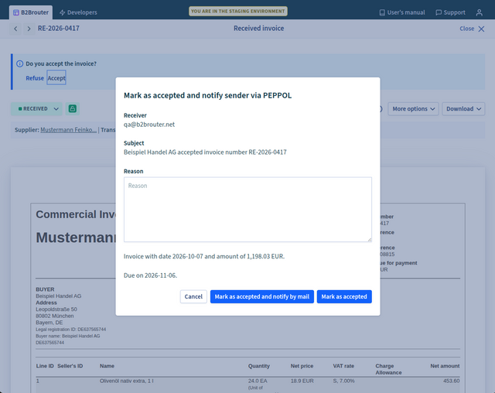Click the dialog title about PEPPOL

(207, 95)
